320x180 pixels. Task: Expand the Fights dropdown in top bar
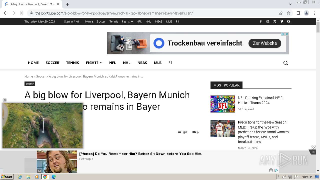click(127, 21)
